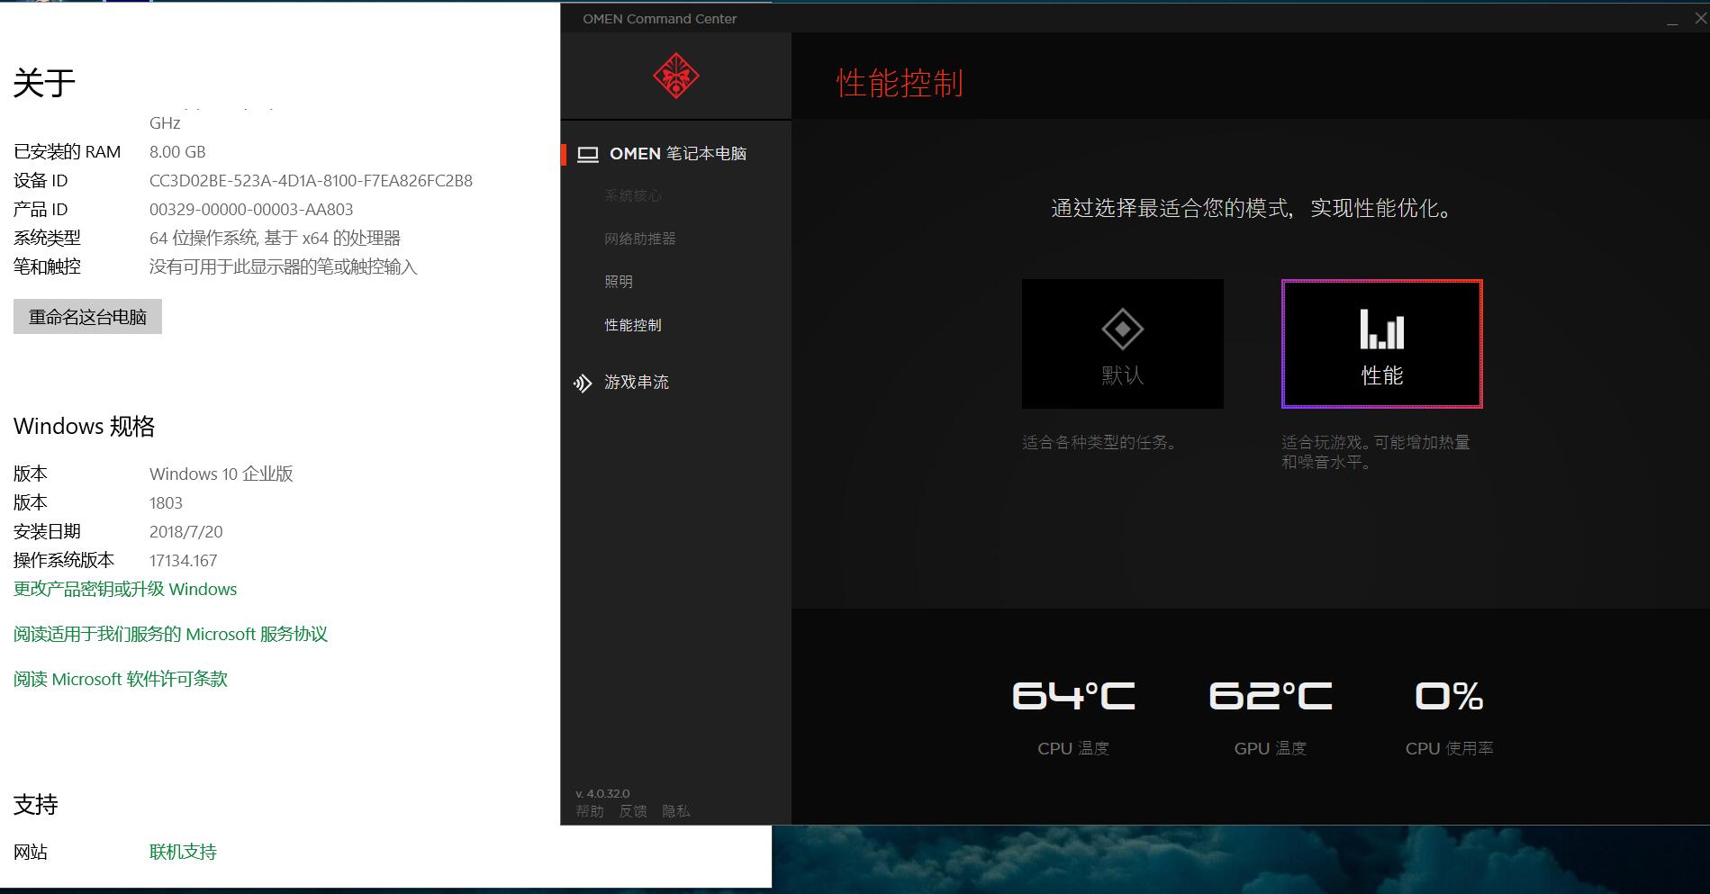Click the 适合玩游戏 description text
This screenshot has height=894, width=1710.
point(1375,452)
